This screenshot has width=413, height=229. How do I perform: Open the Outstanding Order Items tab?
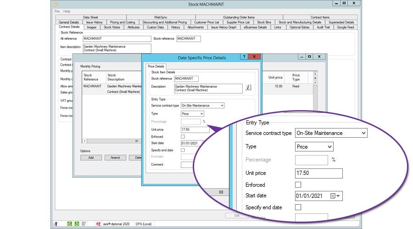pos(239,17)
